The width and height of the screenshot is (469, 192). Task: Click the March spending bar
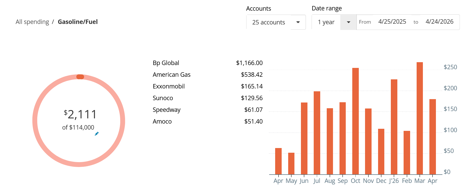(419, 118)
